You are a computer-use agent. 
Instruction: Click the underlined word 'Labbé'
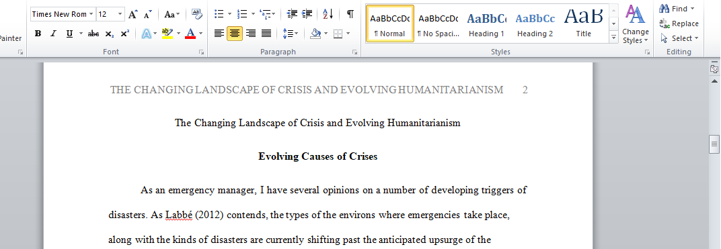pos(178,215)
